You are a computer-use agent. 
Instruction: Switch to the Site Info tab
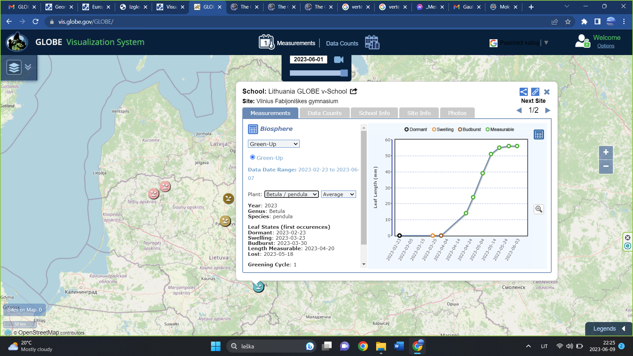(x=419, y=113)
